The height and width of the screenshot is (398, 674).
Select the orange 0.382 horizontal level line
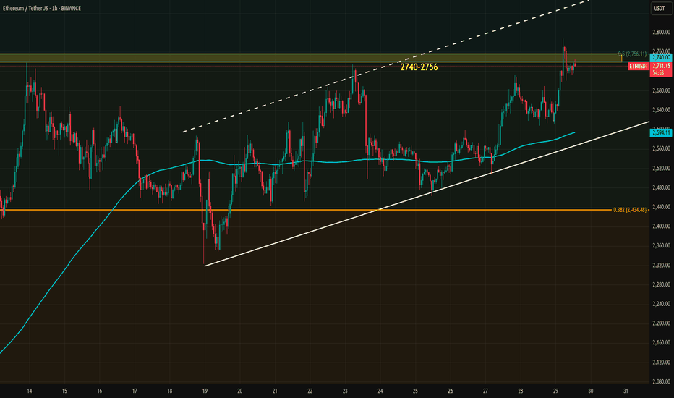pyautogui.click(x=306, y=210)
